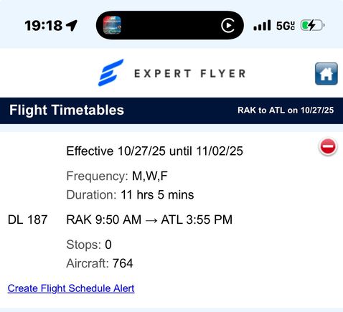Viewport: 343px width, 312px height.
Task: Tap the 19:18 clock in status bar
Action: pyautogui.click(x=44, y=26)
